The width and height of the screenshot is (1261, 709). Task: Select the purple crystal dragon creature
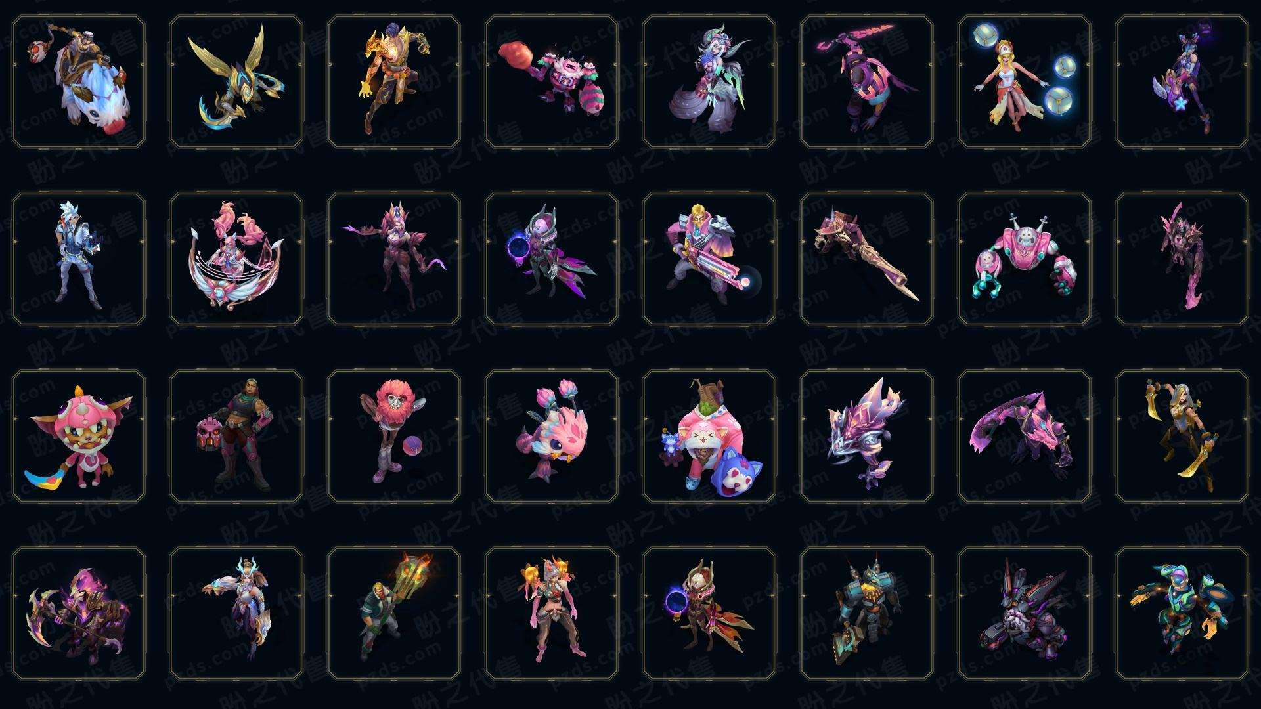click(x=867, y=436)
